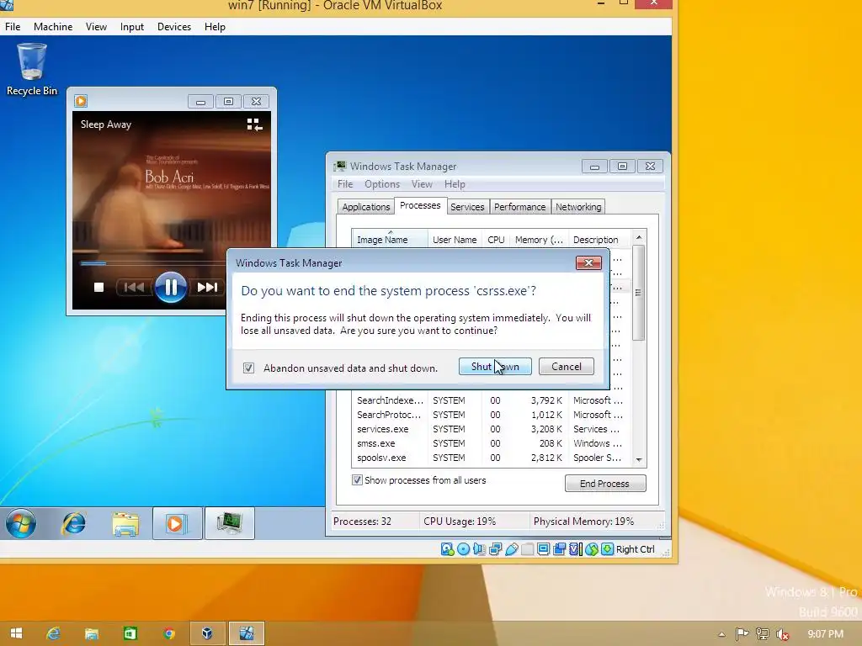
Task: Open VirtualBox Devices menu
Action: coord(174,27)
